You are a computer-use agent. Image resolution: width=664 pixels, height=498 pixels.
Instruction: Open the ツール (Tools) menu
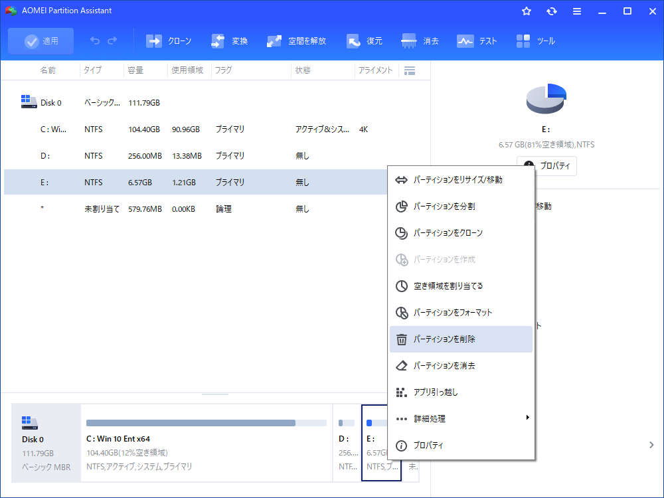pyautogui.click(x=536, y=41)
